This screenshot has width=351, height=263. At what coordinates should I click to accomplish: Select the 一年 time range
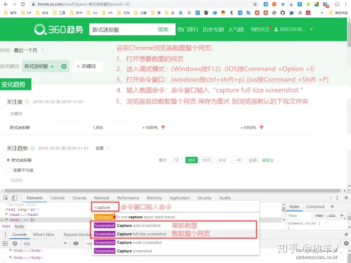(237, 160)
